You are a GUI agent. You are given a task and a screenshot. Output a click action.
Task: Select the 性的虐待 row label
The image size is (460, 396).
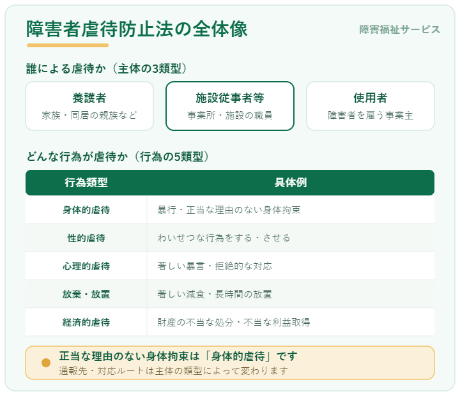coord(86,238)
